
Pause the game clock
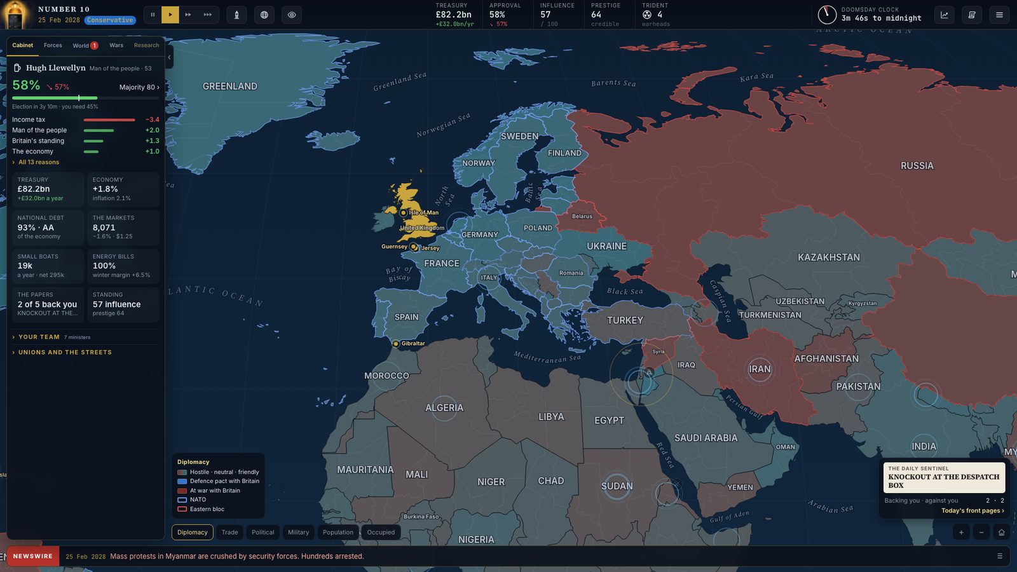(x=153, y=15)
